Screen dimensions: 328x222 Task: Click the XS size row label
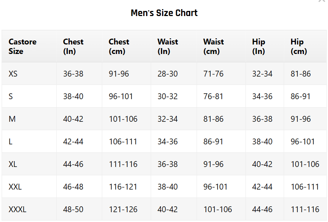click(x=13, y=74)
